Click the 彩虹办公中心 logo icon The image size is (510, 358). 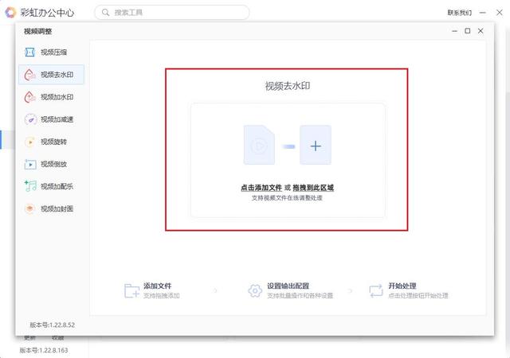tap(10, 13)
